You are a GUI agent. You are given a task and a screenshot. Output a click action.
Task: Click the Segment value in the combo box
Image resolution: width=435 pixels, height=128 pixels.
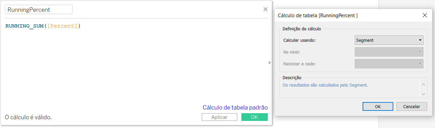click(365, 40)
